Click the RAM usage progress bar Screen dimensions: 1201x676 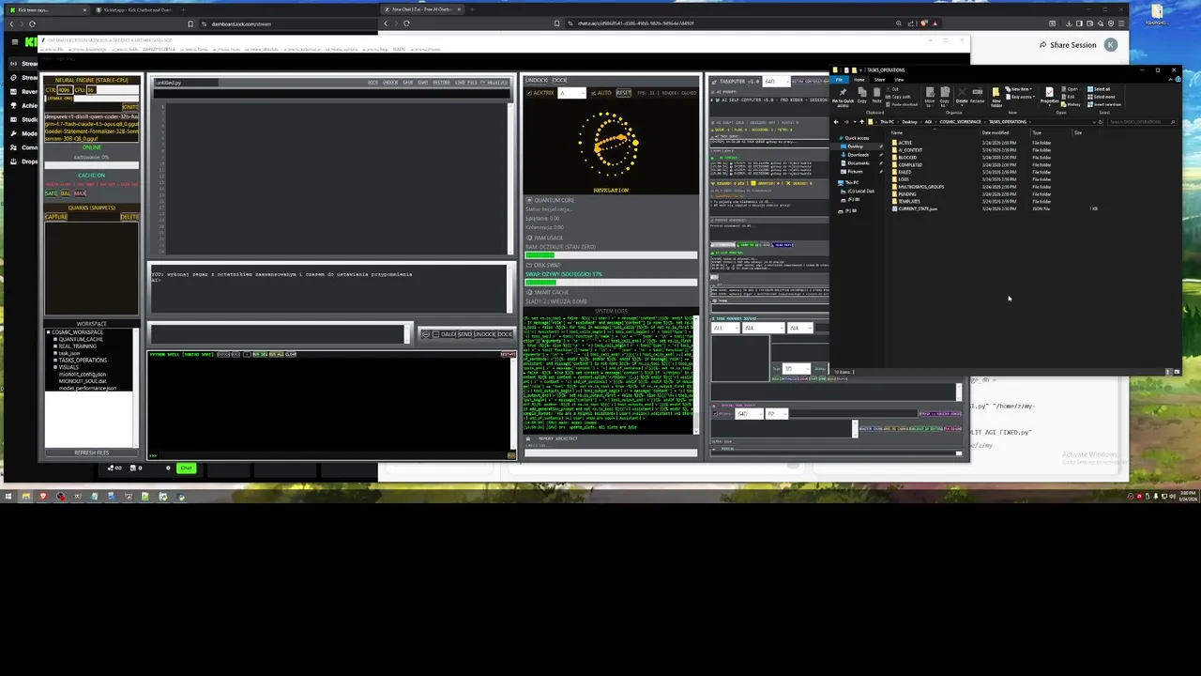(611, 254)
